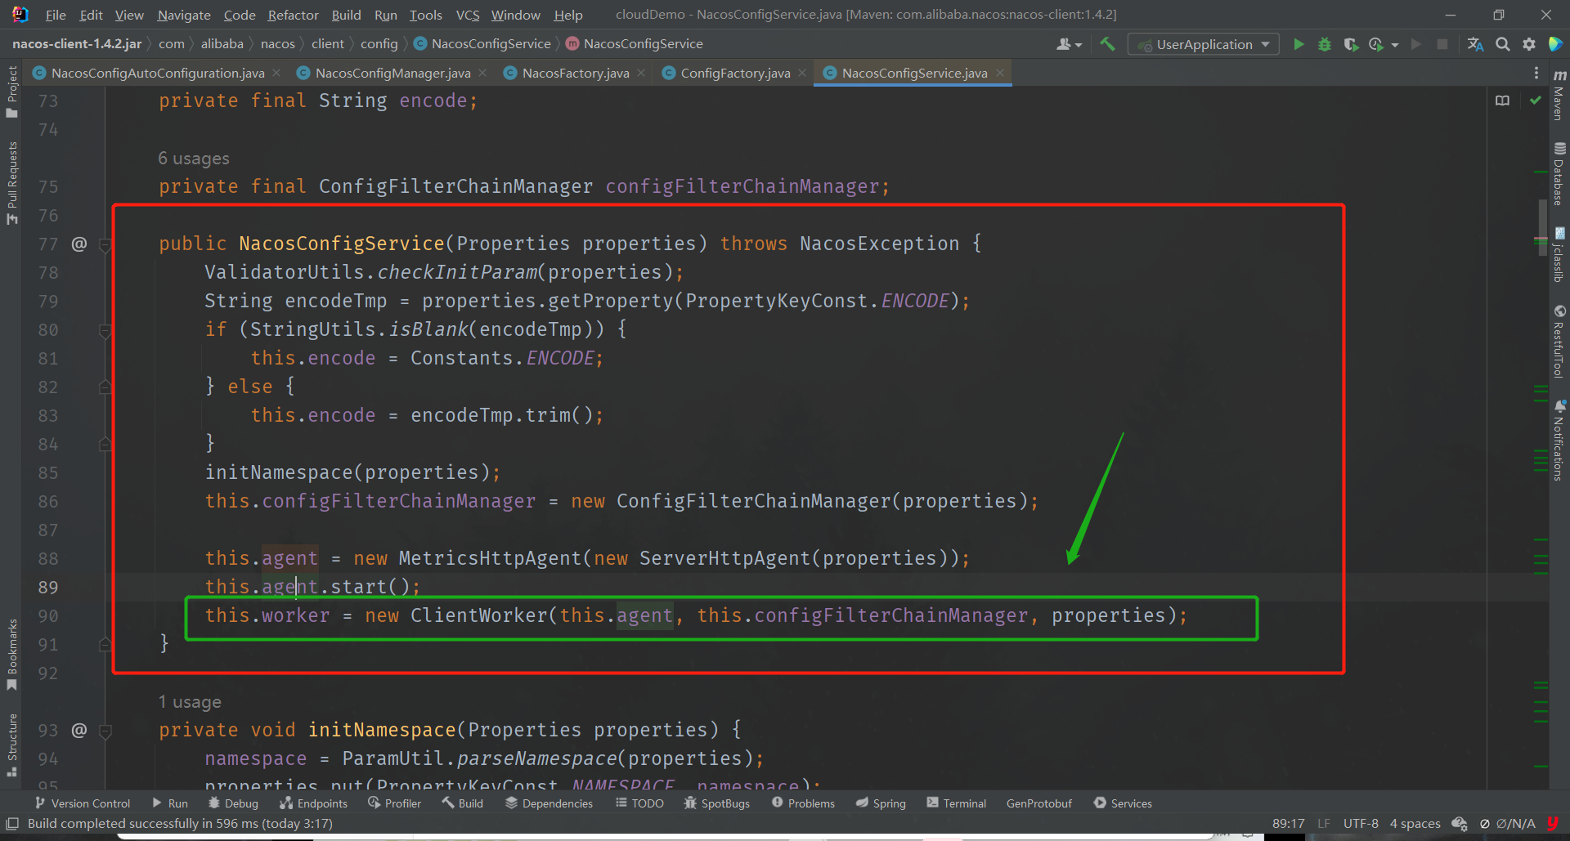Open the Project tool window

(x=11, y=92)
